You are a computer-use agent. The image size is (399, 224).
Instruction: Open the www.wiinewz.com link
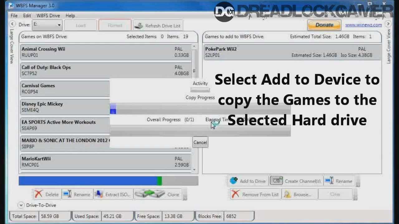[x=363, y=25]
